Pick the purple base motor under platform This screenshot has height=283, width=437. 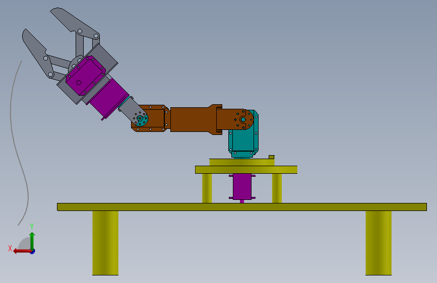pyautogui.click(x=242, y=186)
